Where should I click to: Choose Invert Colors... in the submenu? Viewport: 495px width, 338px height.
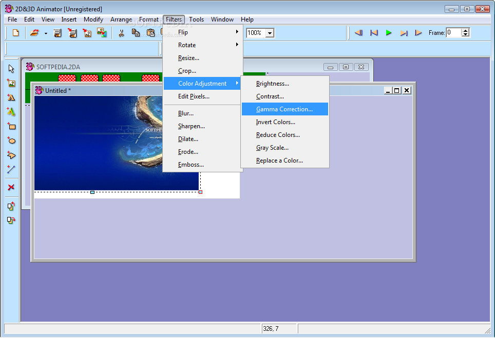coord(285,122)
